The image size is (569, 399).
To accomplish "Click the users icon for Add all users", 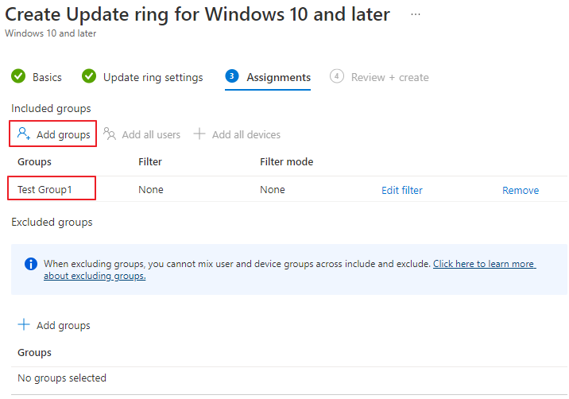I will pos(110,134).
